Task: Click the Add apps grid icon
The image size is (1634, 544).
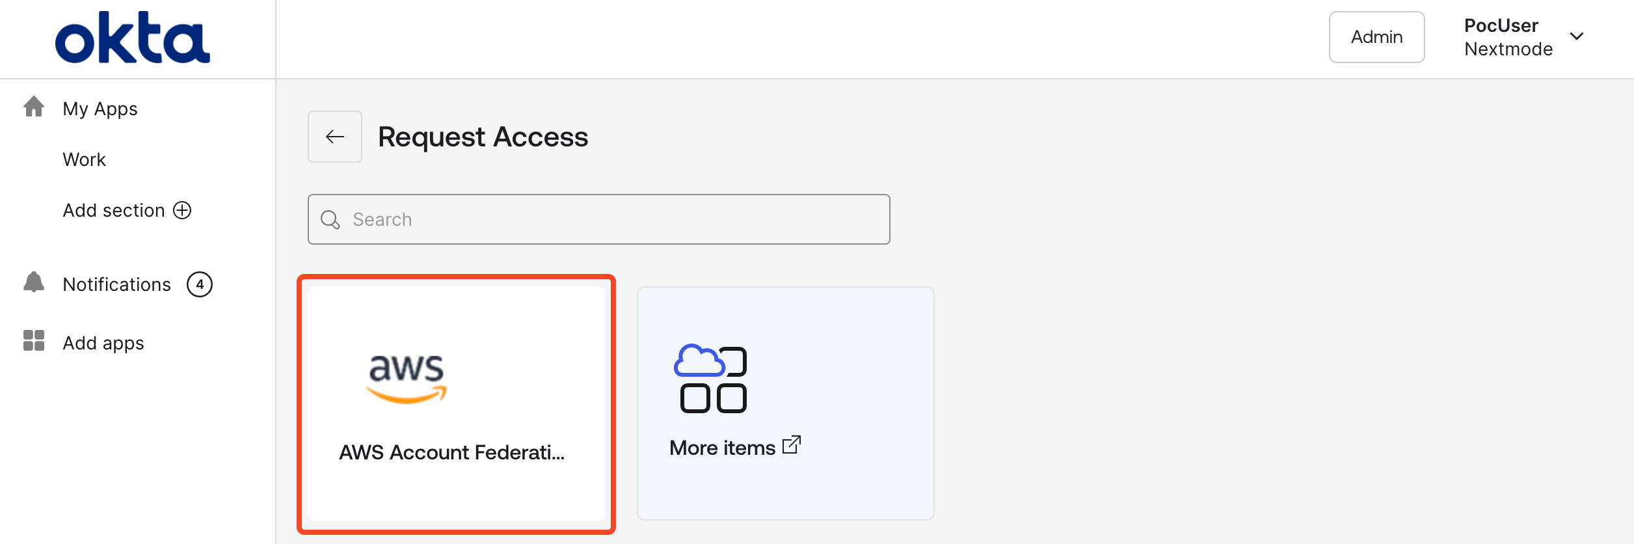Action: coord(34,341)
